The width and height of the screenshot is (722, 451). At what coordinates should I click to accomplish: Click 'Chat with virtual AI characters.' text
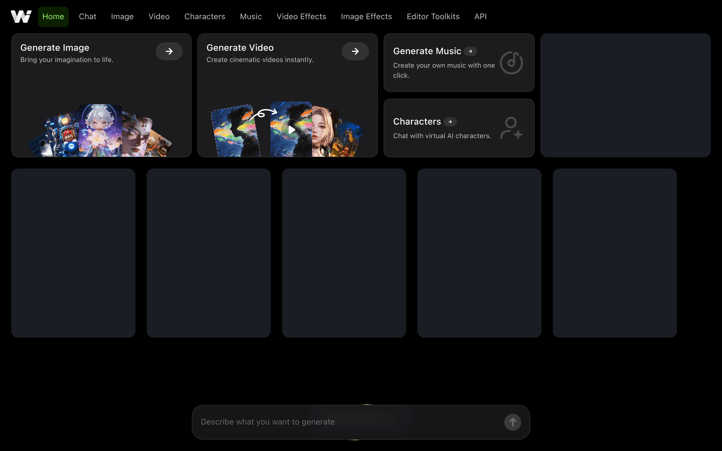(x=442, y=136)
